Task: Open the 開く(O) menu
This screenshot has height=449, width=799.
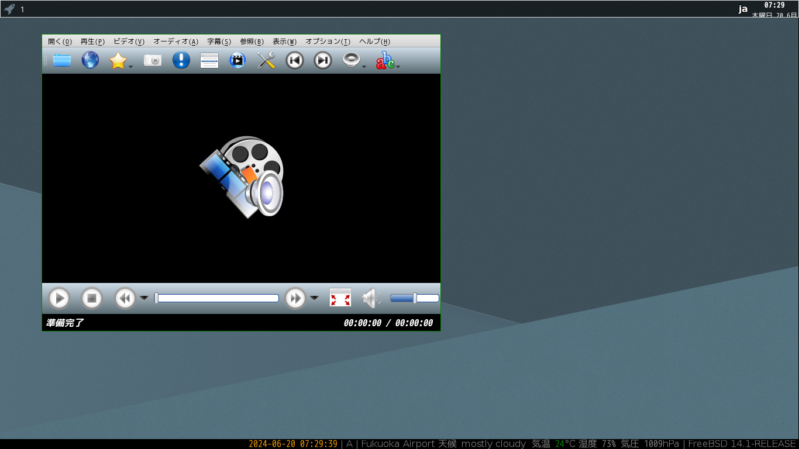Action: click(x=60, y=42)
